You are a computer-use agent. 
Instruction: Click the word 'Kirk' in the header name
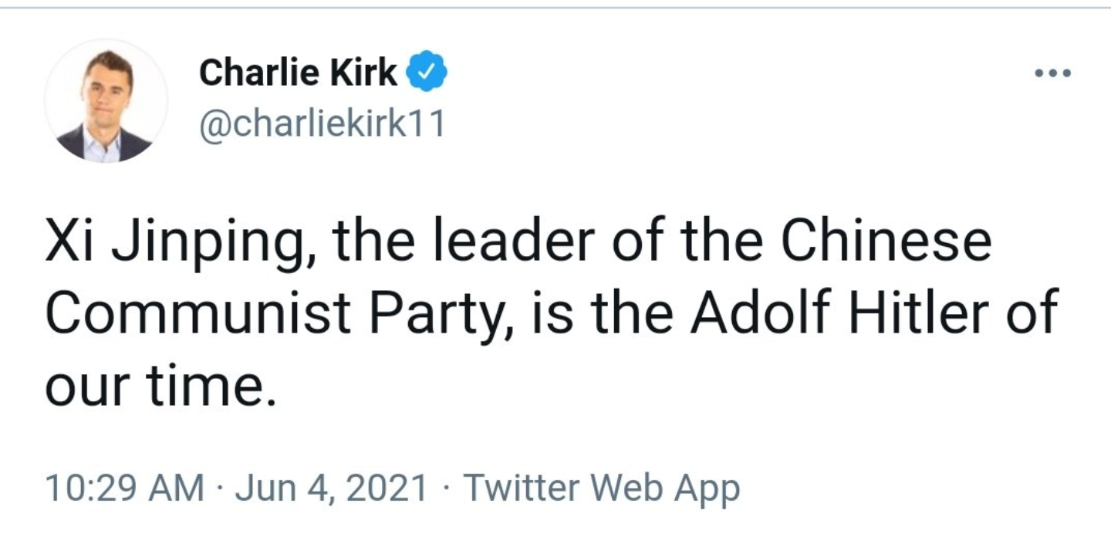[364, 74]
